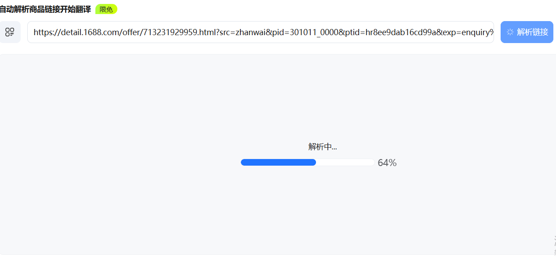Focus the product link URL input field
556x257 pixels.
pyautogui.click(x=261, y=32)
